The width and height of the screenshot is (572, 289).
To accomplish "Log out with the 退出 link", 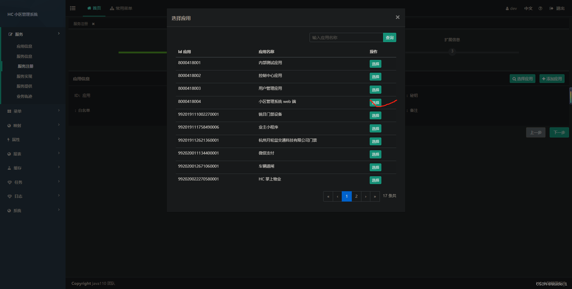I will click(557, 8).
